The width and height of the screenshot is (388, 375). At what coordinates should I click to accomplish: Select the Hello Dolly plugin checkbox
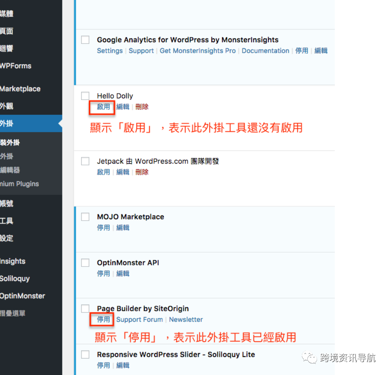pos(85,96)
